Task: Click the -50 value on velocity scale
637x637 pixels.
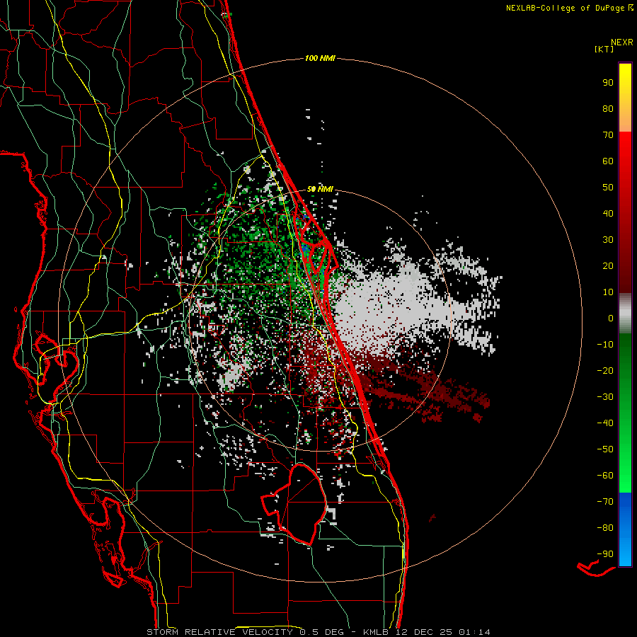Action: [605, 449]
